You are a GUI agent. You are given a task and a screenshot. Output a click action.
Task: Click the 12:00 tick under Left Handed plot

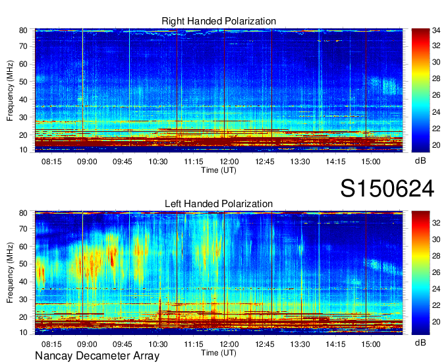tap(229, 344)
